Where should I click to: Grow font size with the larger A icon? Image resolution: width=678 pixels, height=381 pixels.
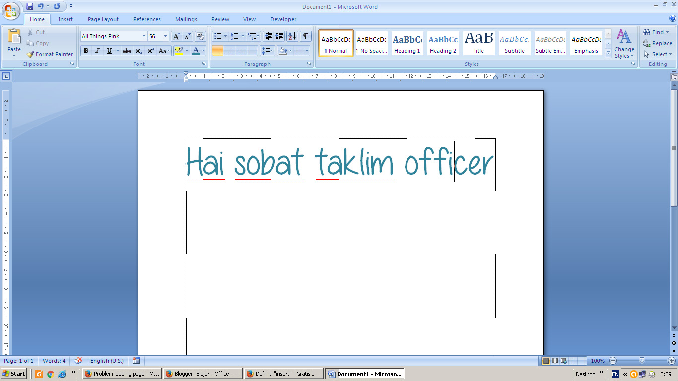(x=176, y=36)
